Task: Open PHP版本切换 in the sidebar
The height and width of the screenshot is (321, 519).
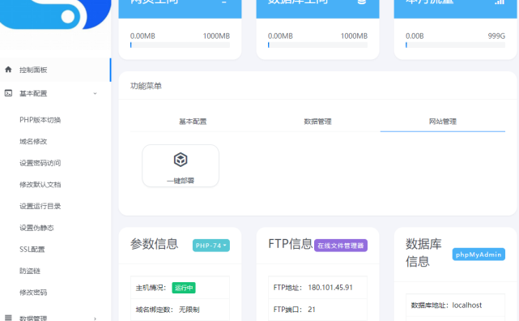Action: tap(40, 120)
